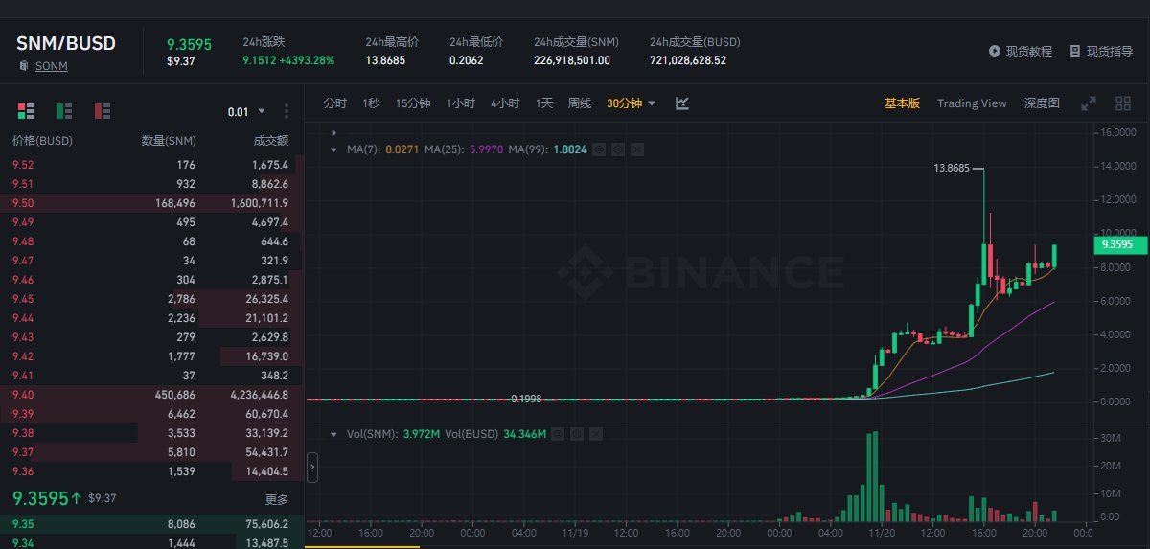Click the spot guide book icon
The image size is (1150, 549).
[x=1075, y=51]
